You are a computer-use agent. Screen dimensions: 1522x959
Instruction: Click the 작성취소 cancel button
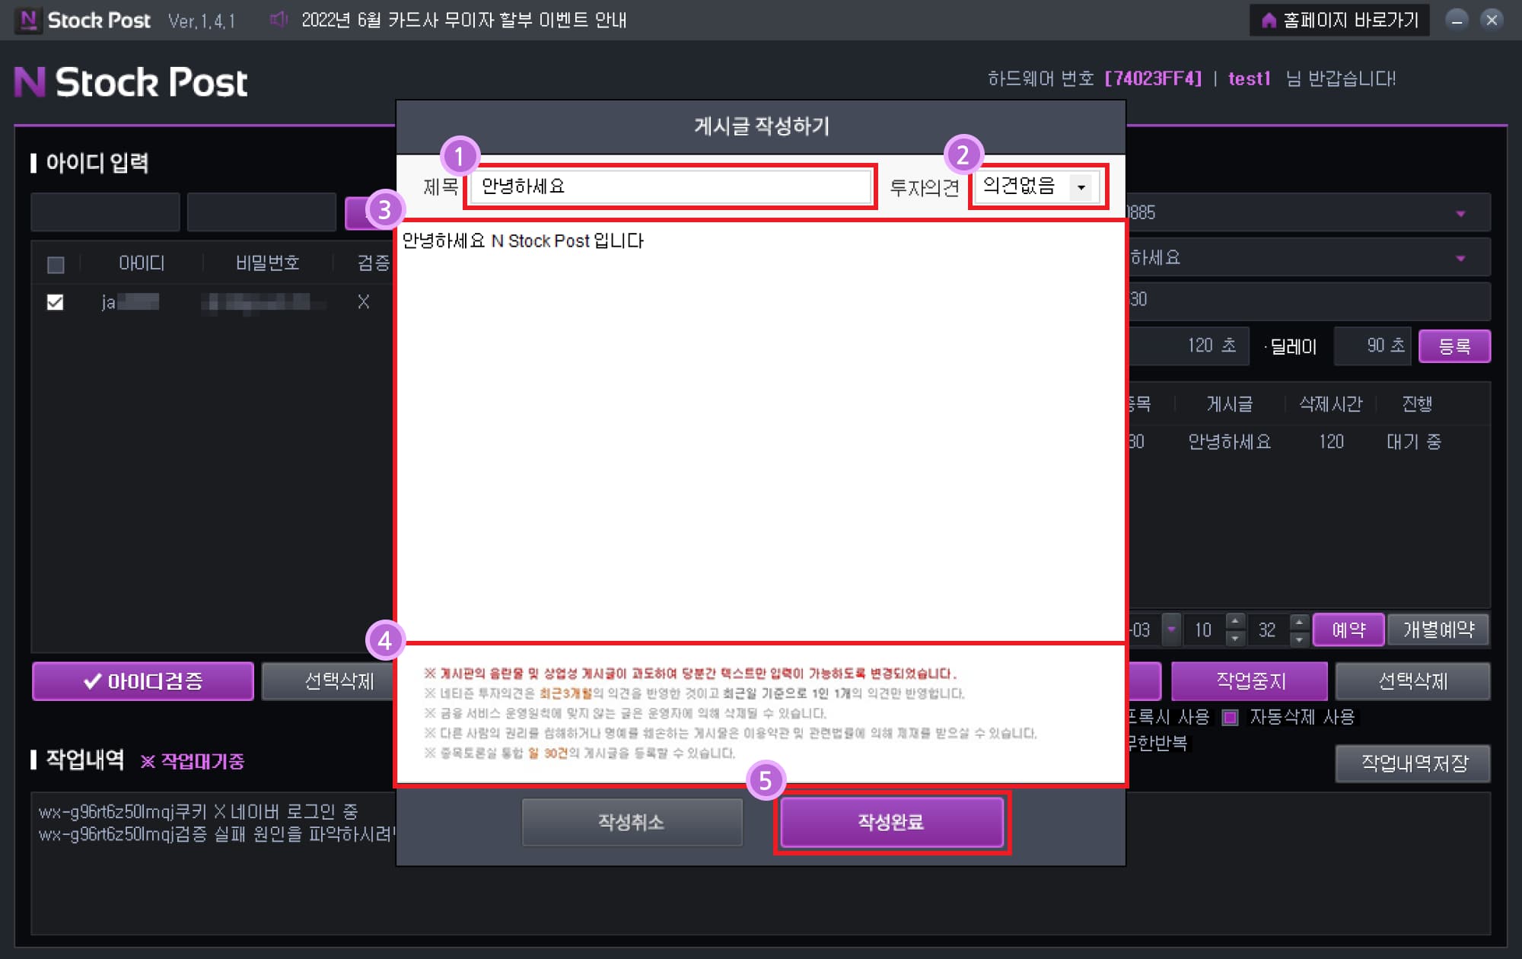coord(632,822)
